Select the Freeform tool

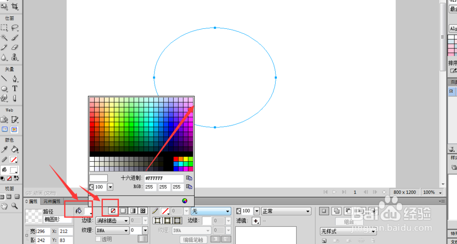4,98
